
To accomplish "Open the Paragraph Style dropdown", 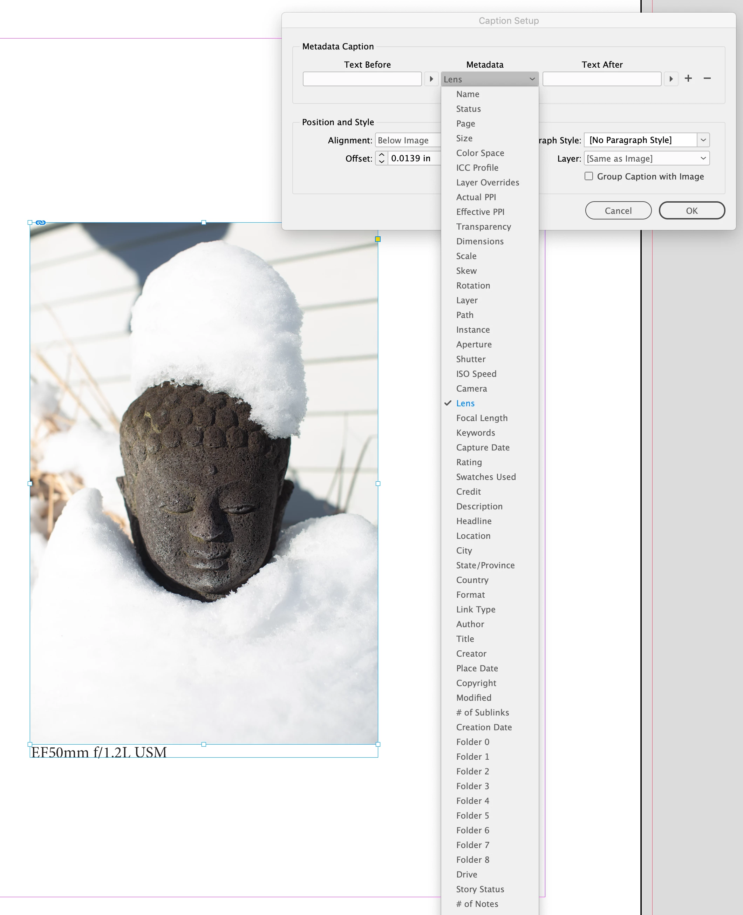I will tap(703, 140).
